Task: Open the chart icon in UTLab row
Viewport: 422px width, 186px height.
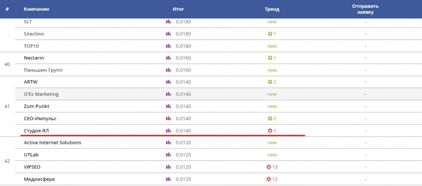Action: [169, 155]
